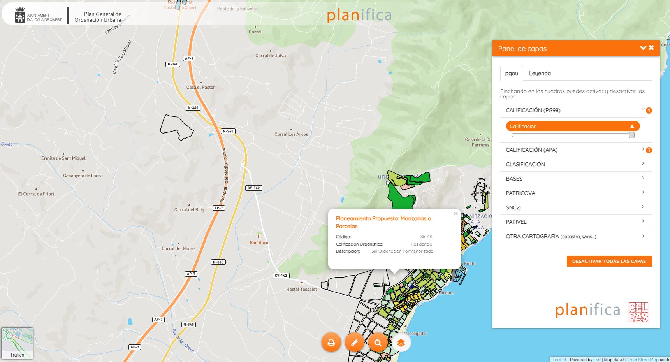Expand the OTRA CARTOGRAFÍA group
This screenshot has width=670, height=362.
click(x=576, y=236)
